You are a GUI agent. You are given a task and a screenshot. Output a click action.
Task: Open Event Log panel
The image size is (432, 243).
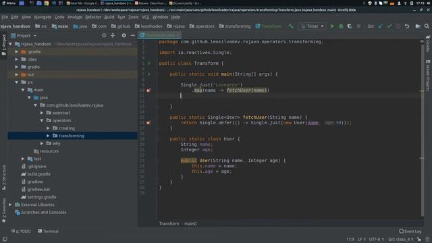pos(410,231)
